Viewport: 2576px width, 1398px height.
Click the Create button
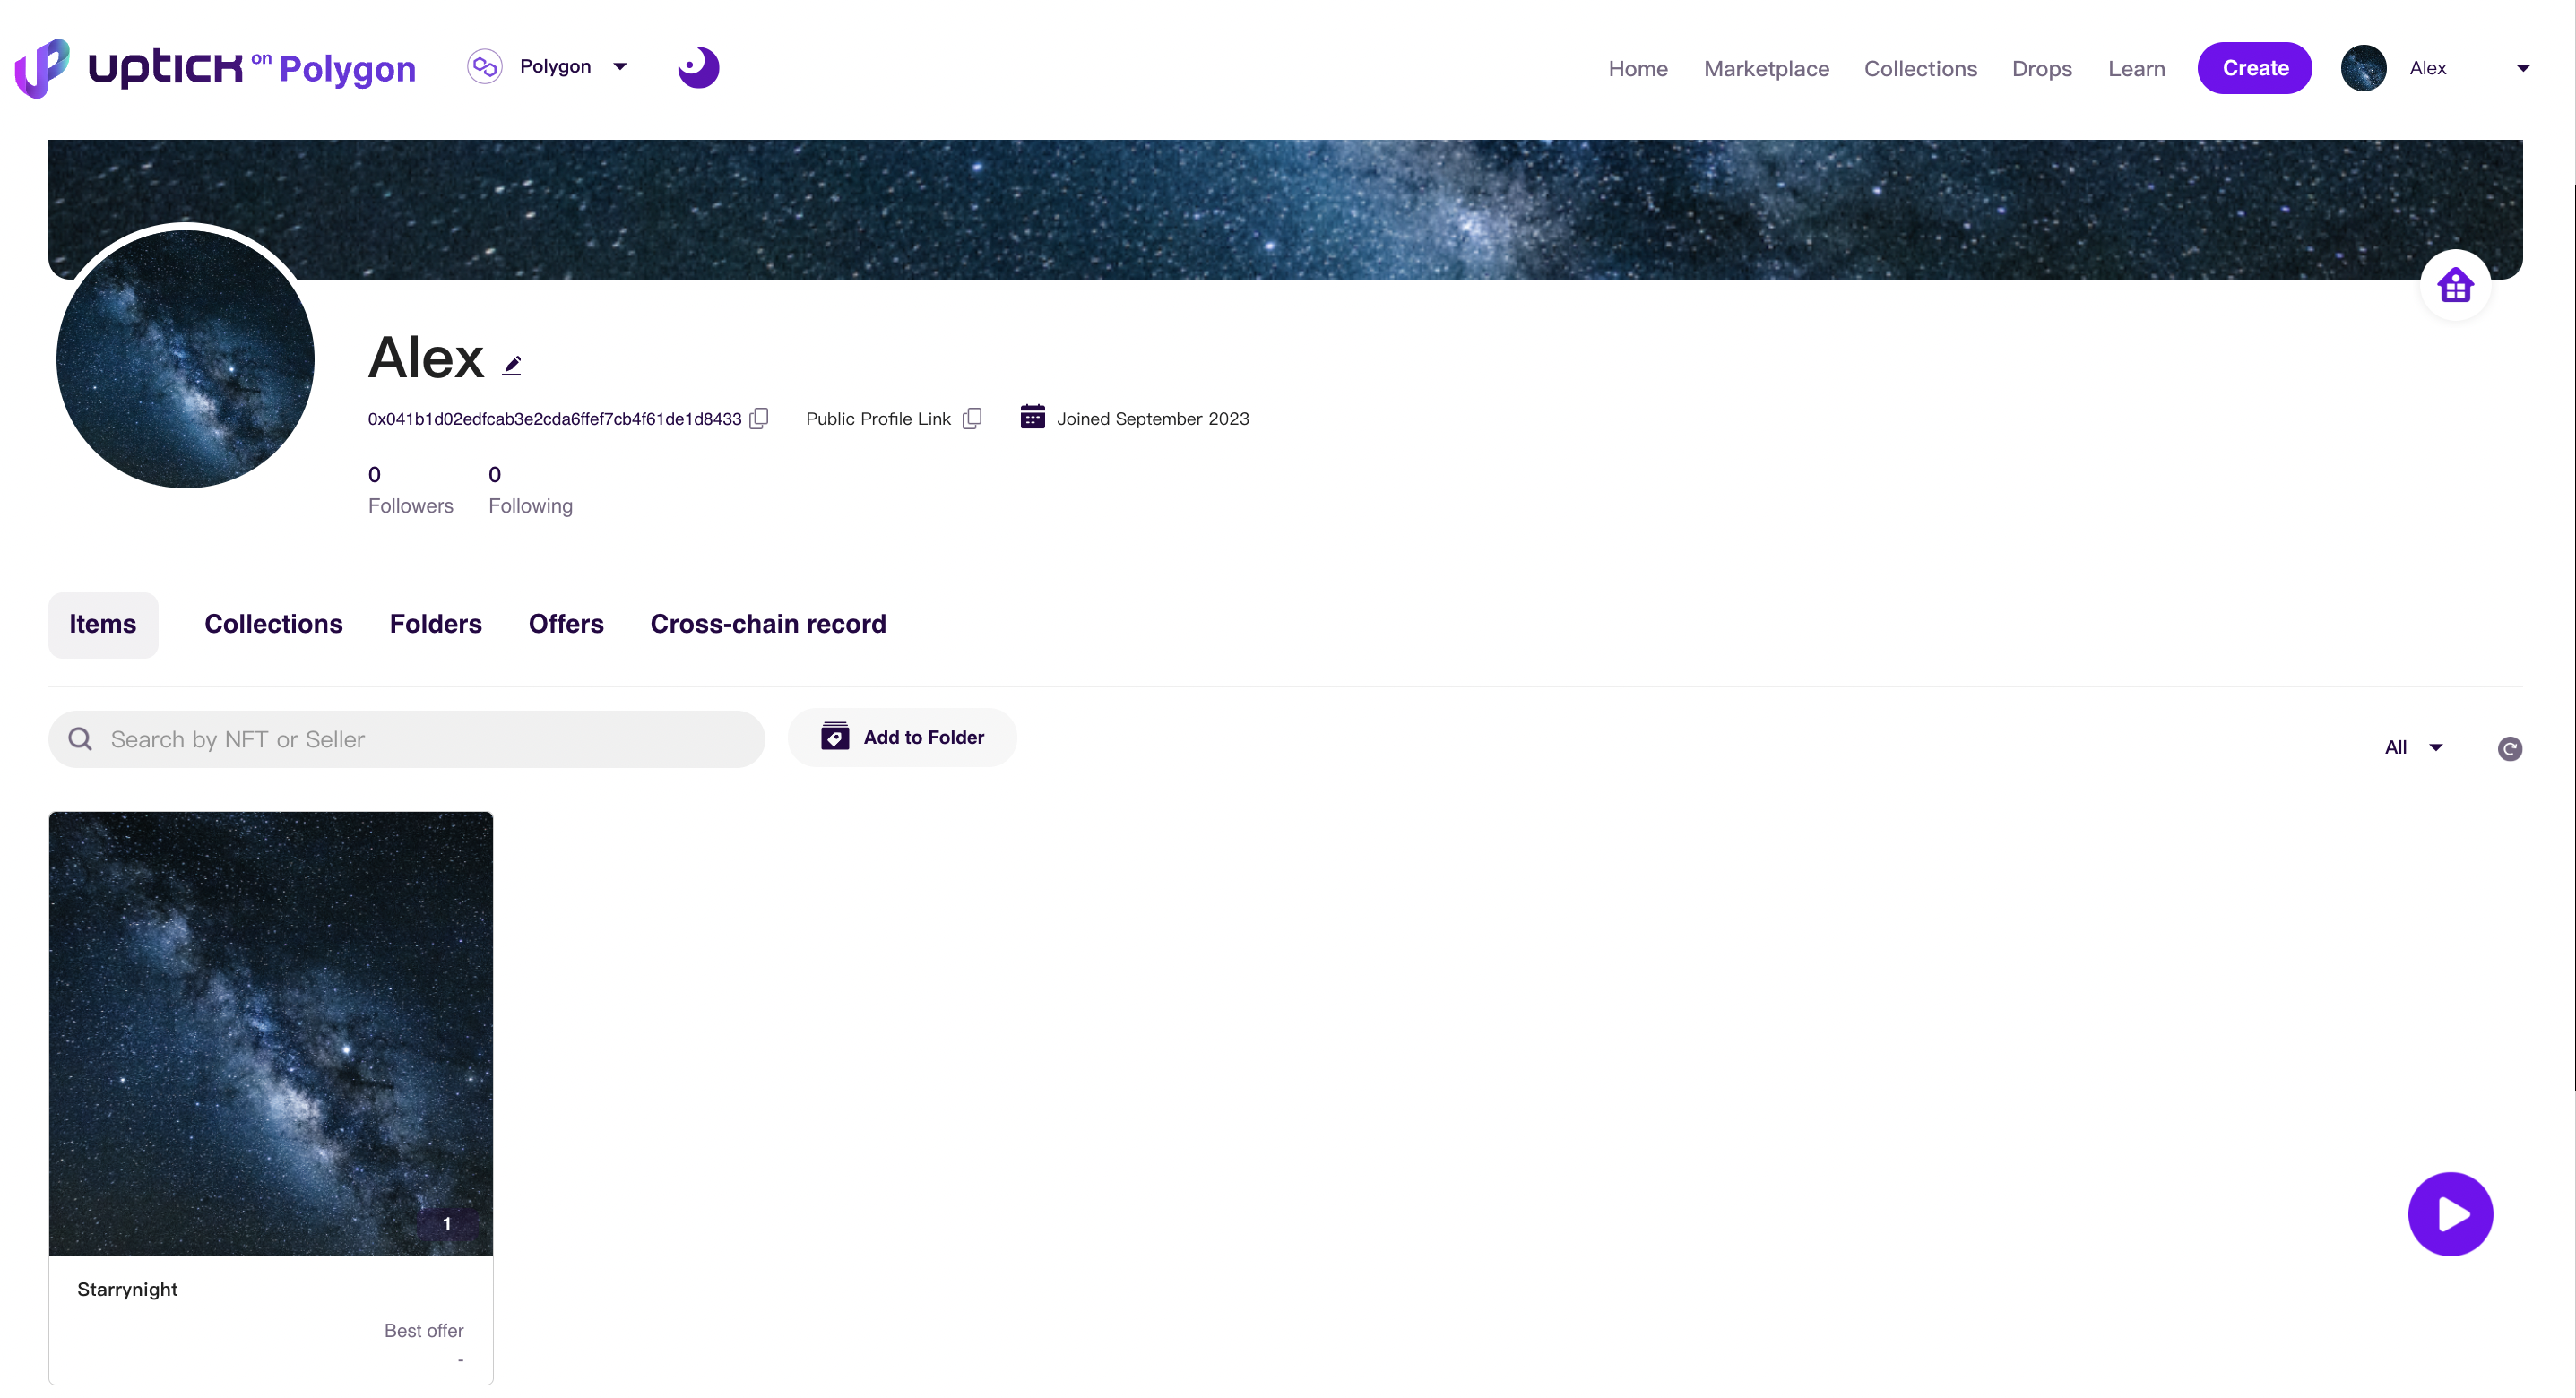[2254, 68]
